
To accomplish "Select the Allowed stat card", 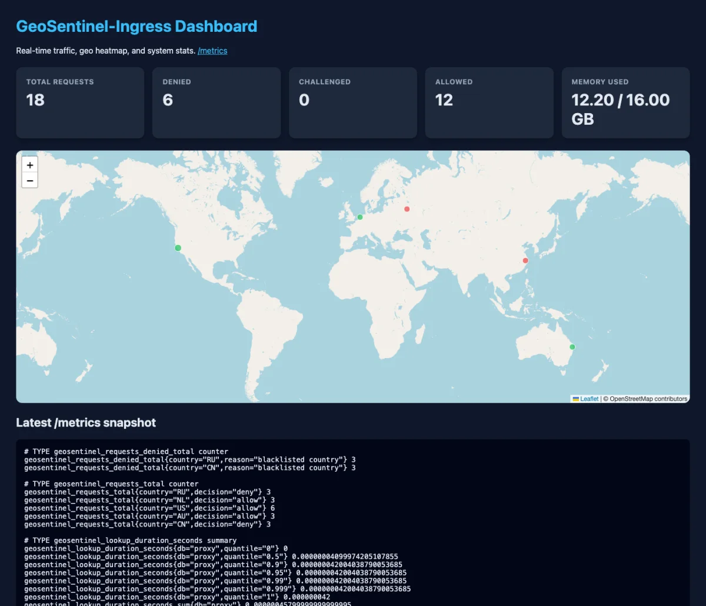I will [x=489, y=102].
